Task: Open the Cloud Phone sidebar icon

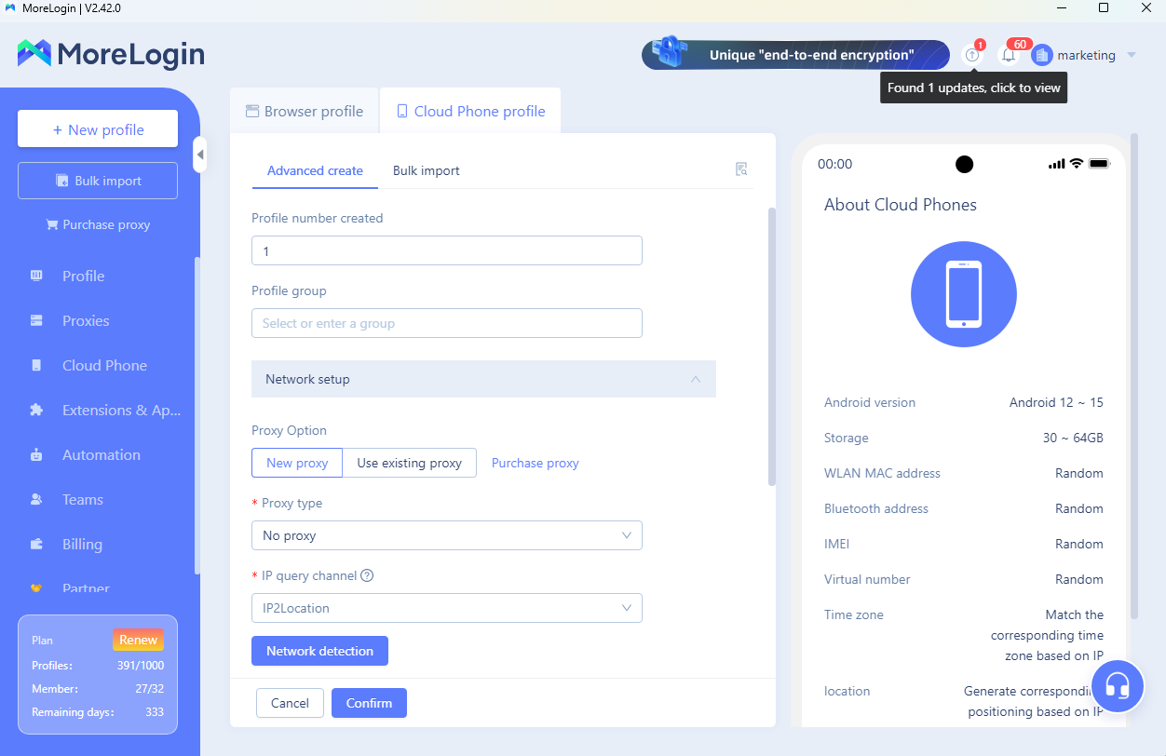Action: [x=37, y=366]
